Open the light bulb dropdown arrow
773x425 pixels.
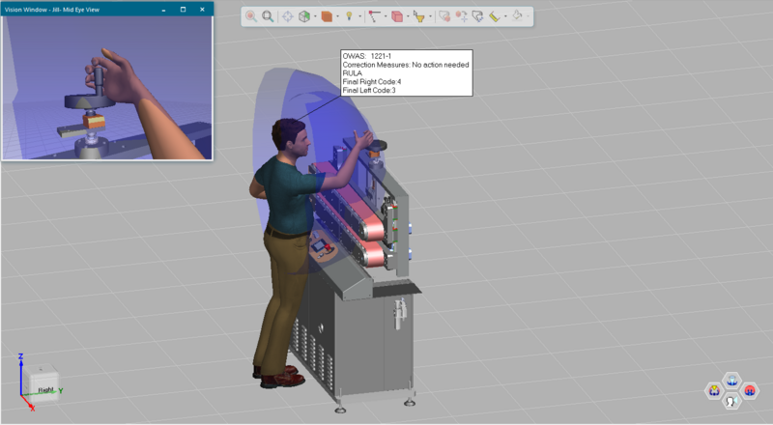pos(359,16)
